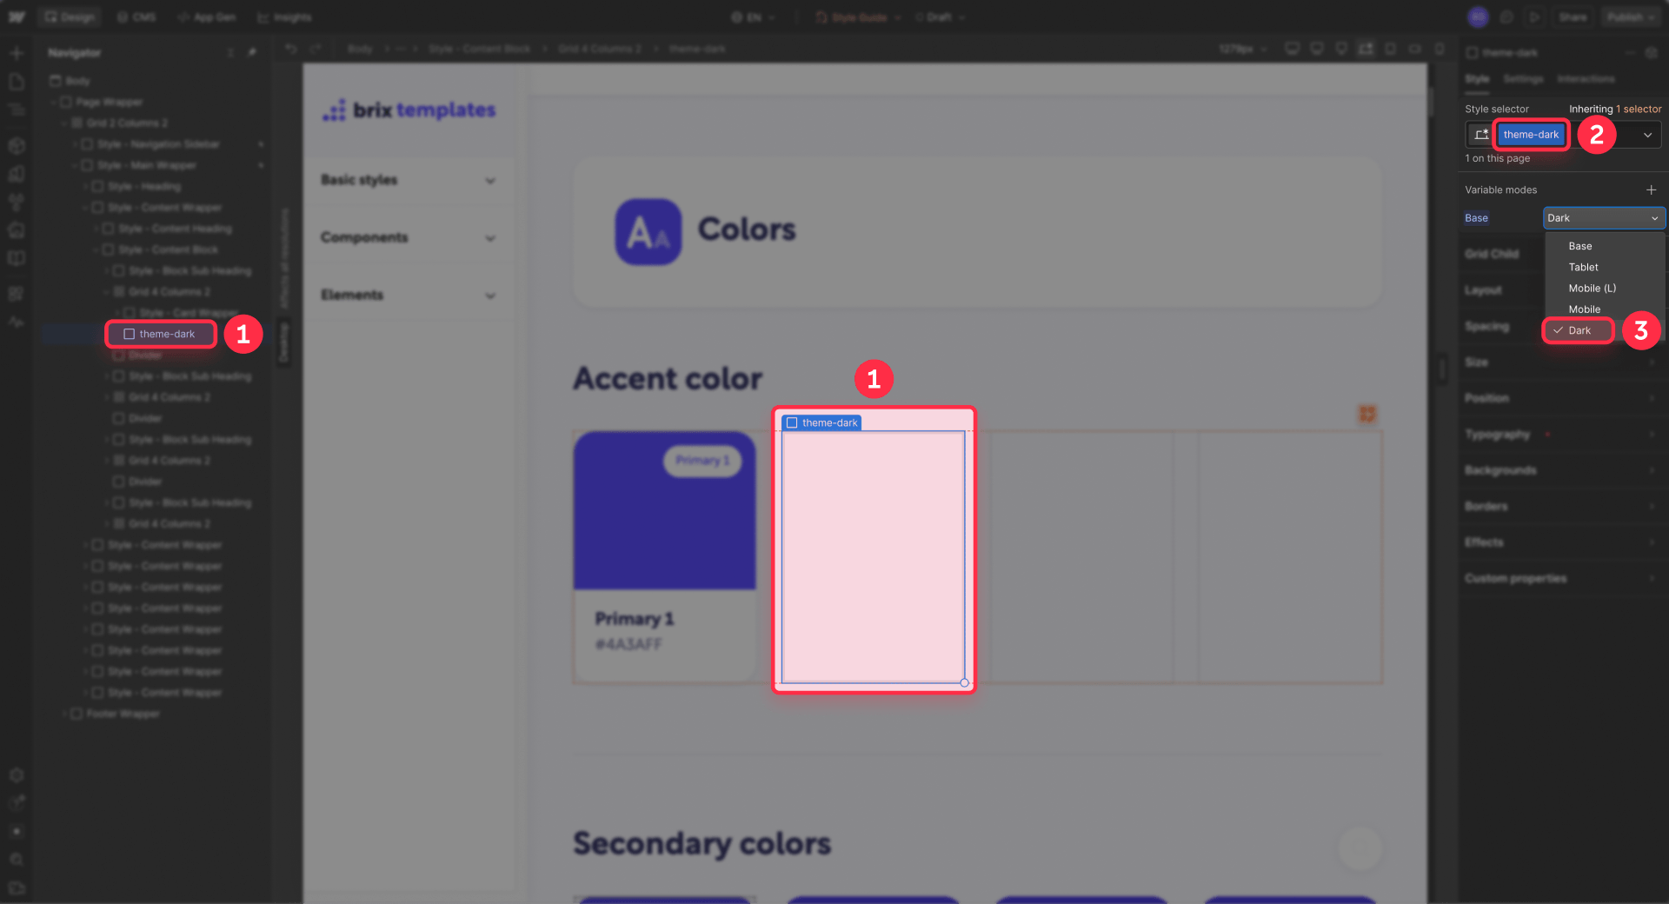Expand the Backgrounds style section
Screen dimensions: 1669x904
point(1561,470)
